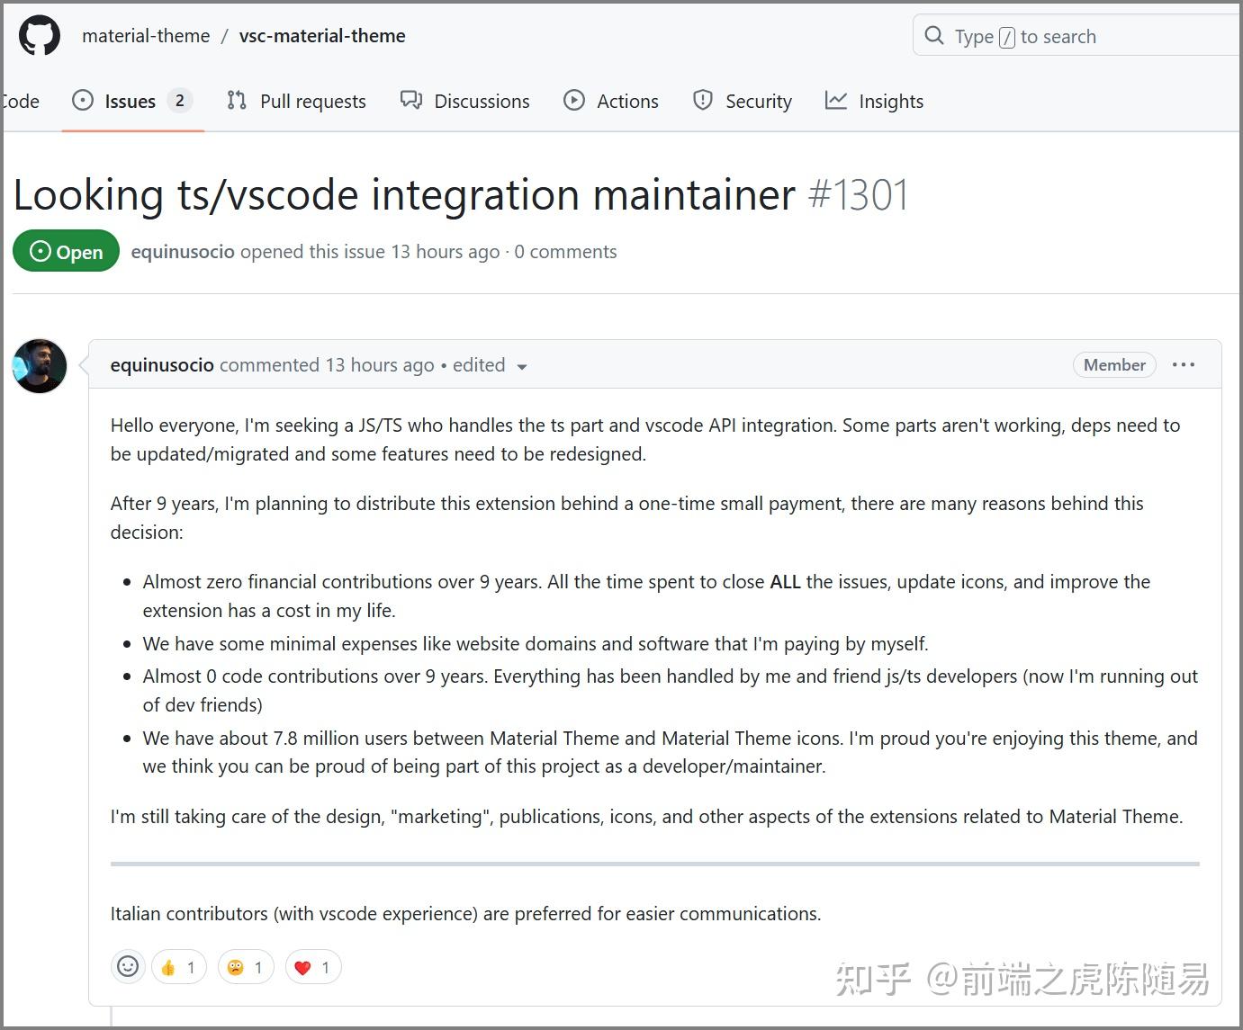Screen dimensions: 1243x1030
Task: Click the search magnifier icon
Action: click(x=933, y=35)
